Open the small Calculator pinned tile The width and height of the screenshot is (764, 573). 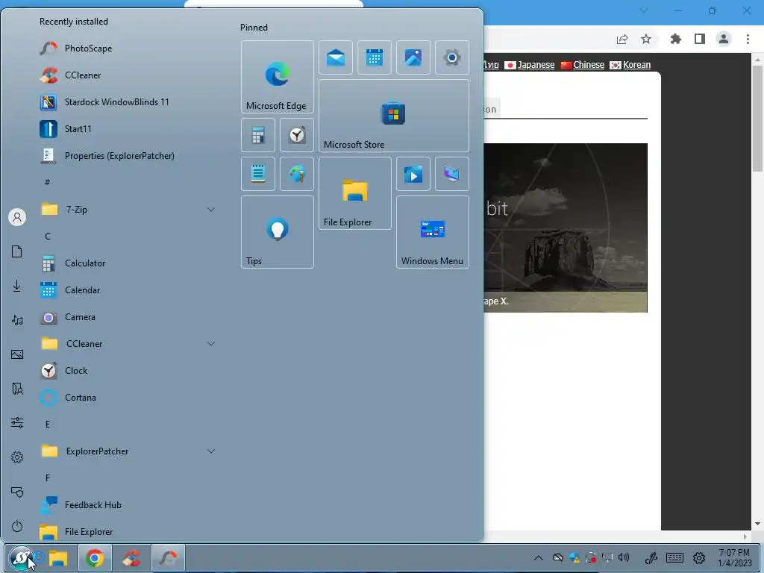257,135
